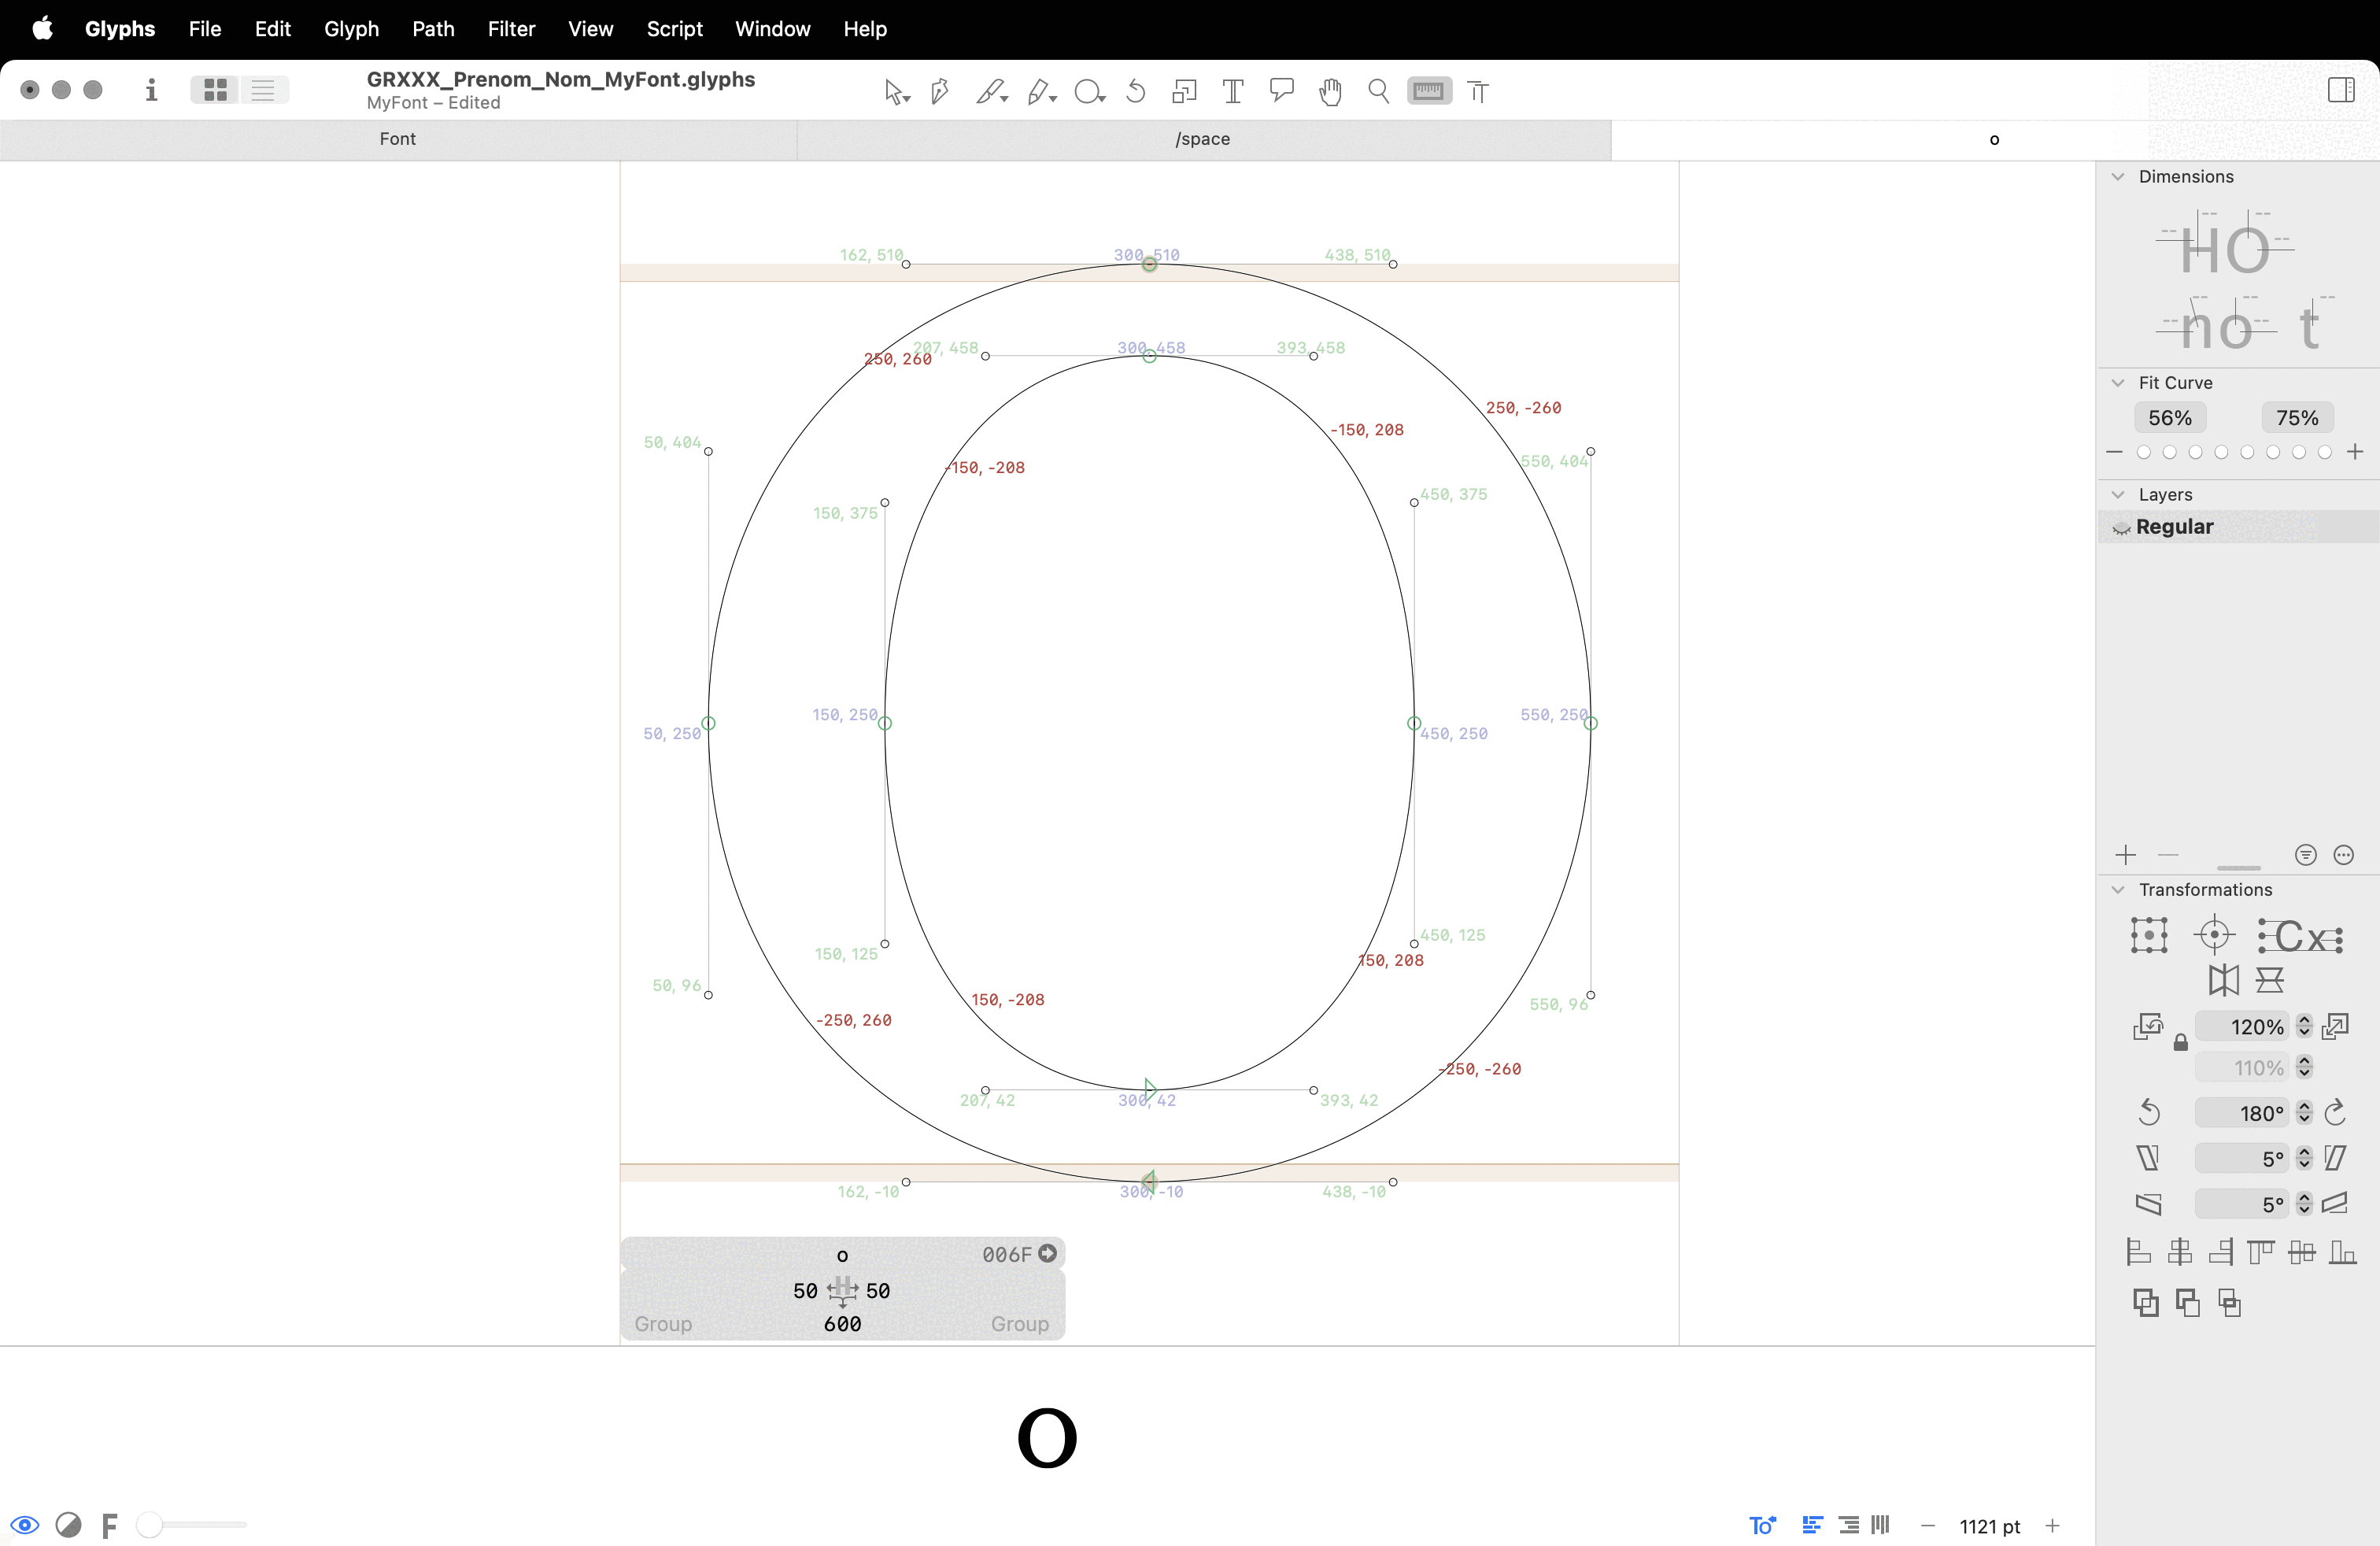This screenshot has height=1546, width=2380.
Task: Add a new layer with plus button
Action: click(x=2126, y=855)
